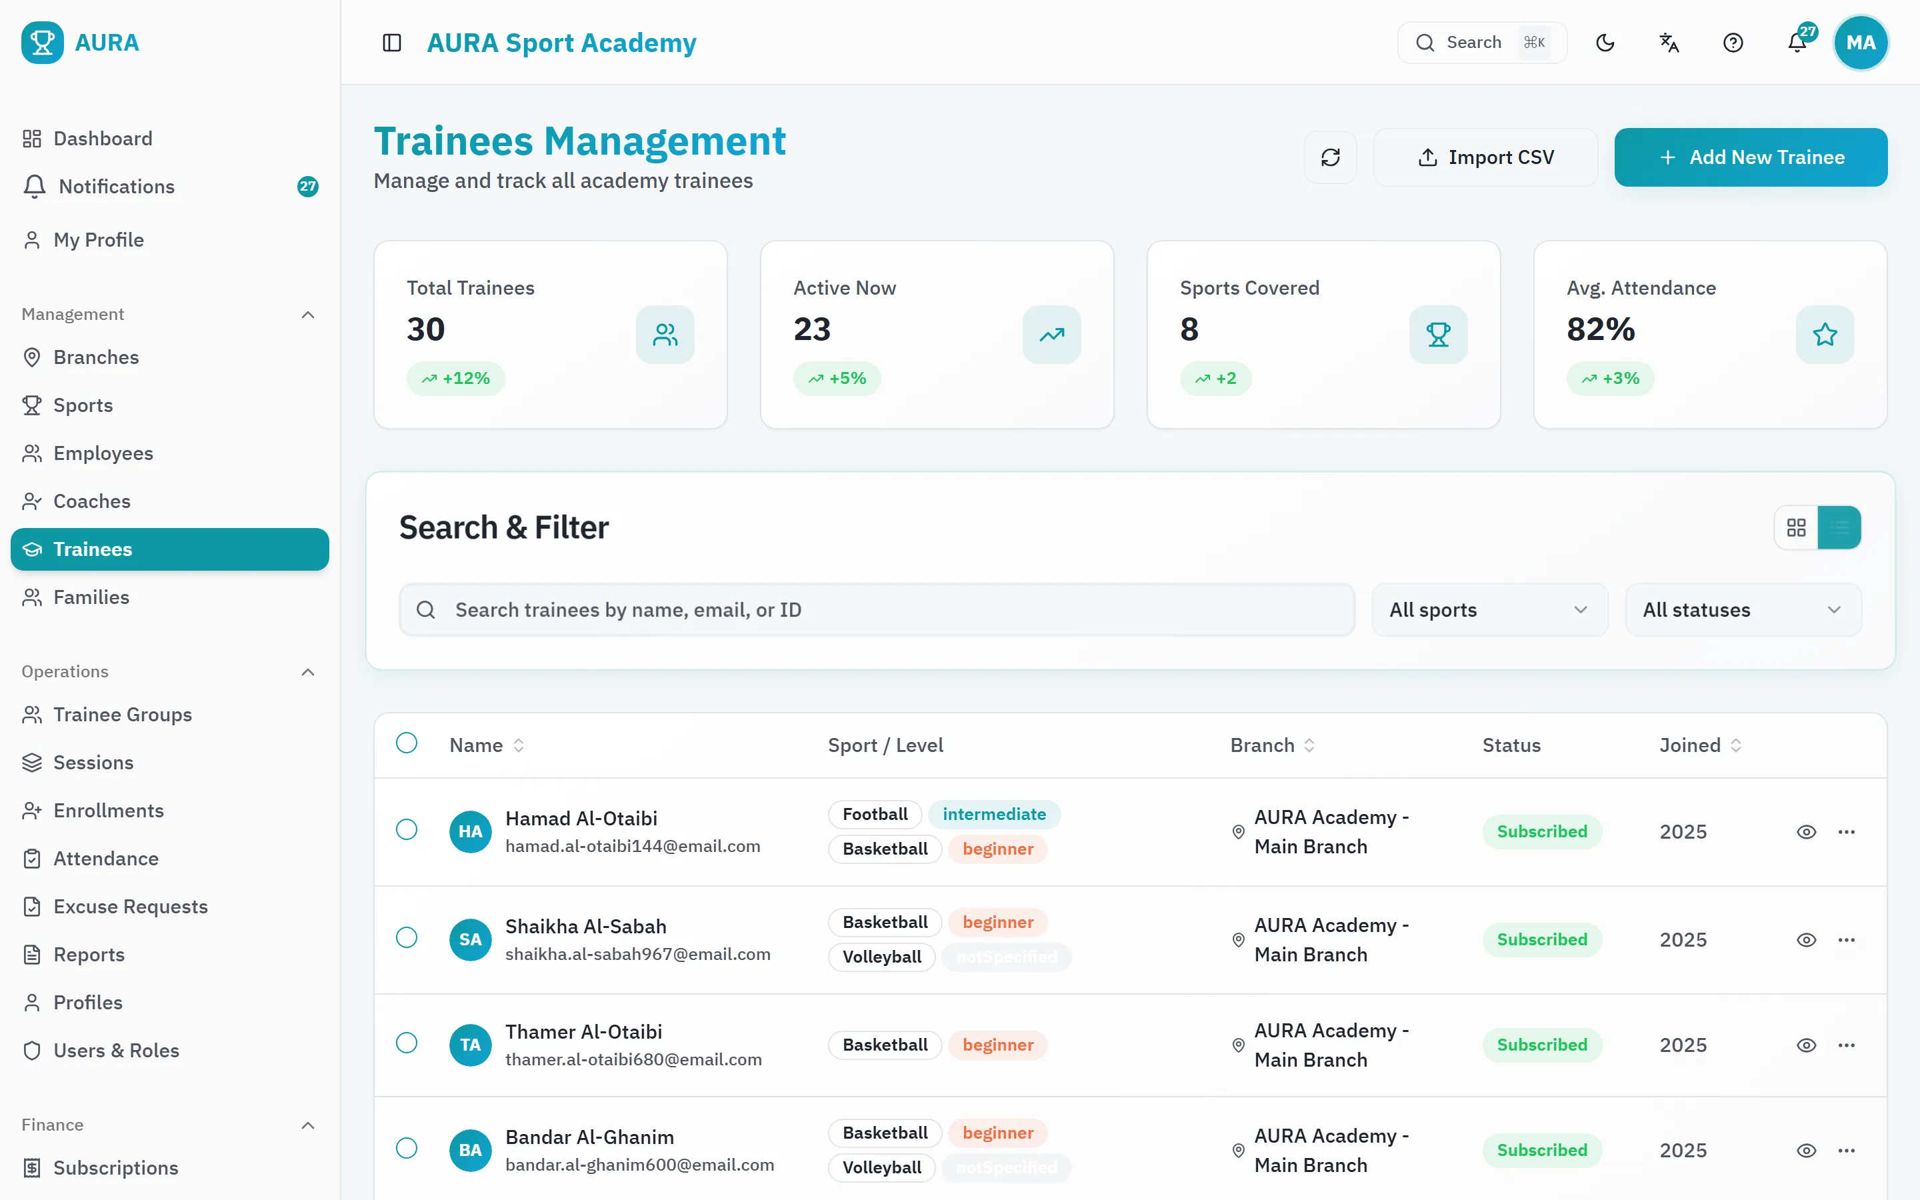Screen dimensions: 1920x1200
Task: View Thamer Al-Otaibi details eye icon
Action: coord(1807,1045)
